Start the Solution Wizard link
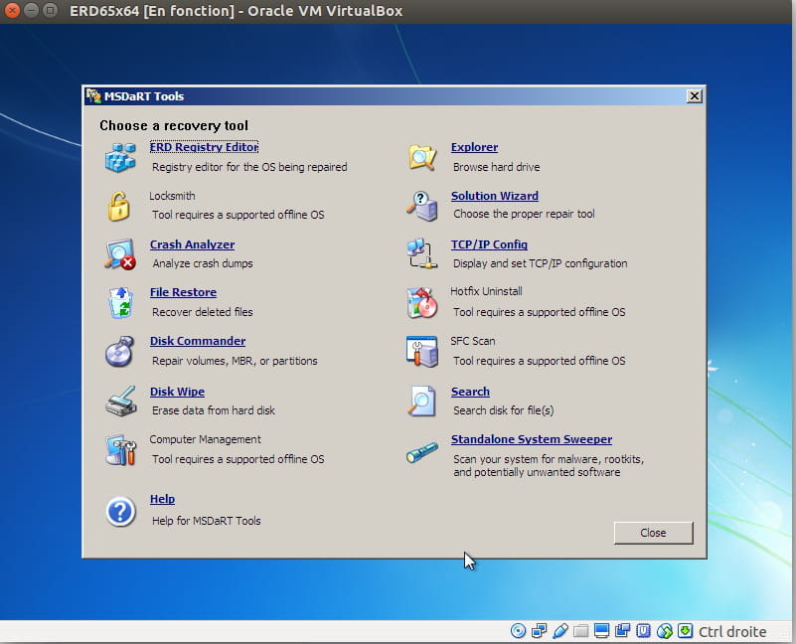 [x=495, y=196]
